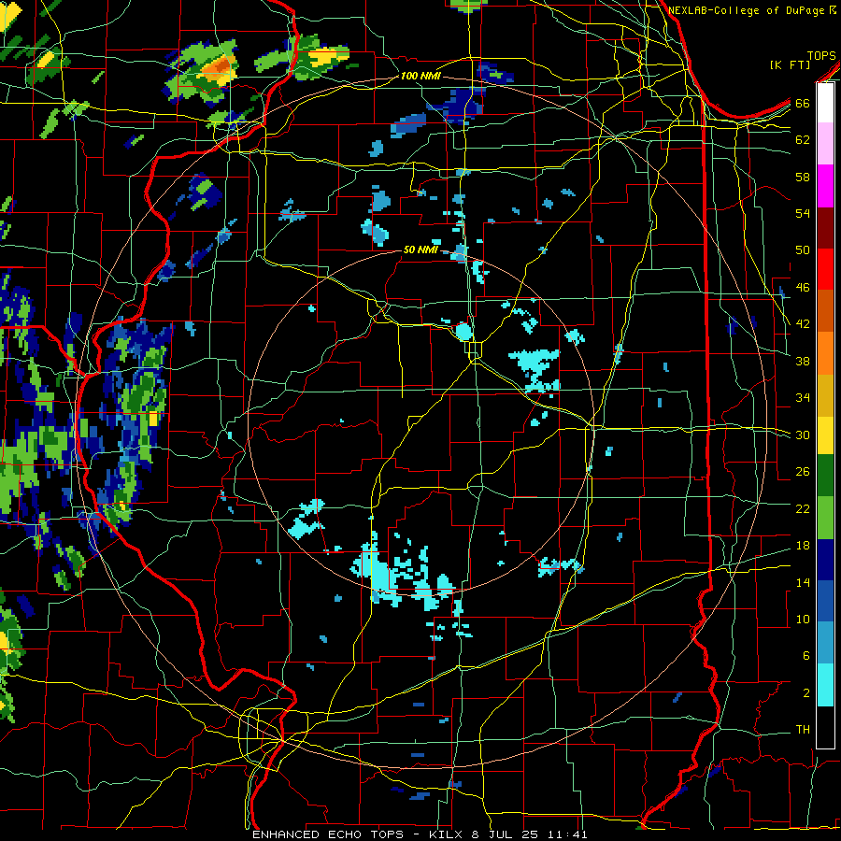Click the 34 legend value
The image size is (841, 841).
(x=803, y=398)
